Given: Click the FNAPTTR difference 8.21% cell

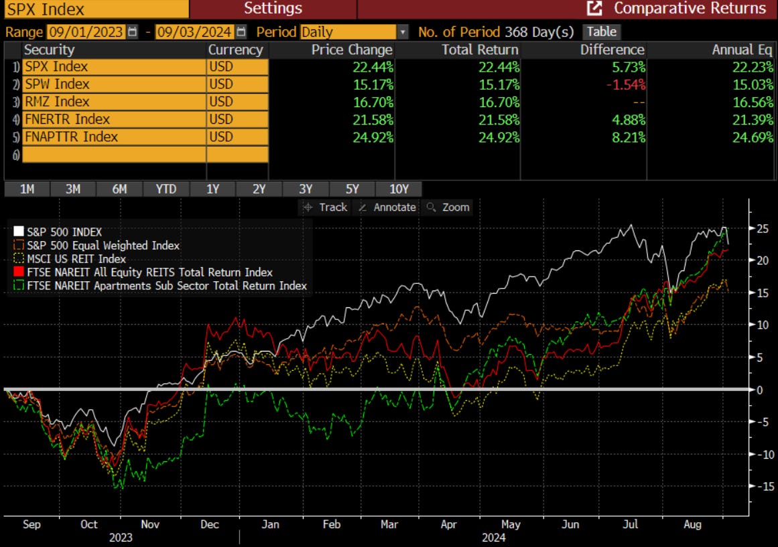Looking at the screenshot, I should [x=629, y=137].
